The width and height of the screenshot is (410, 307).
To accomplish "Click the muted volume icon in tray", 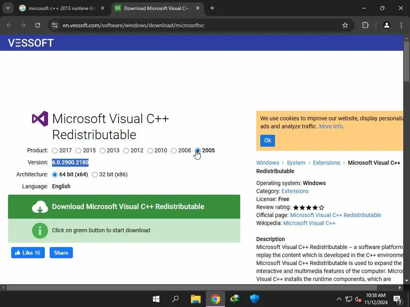I will click(358, 299).
